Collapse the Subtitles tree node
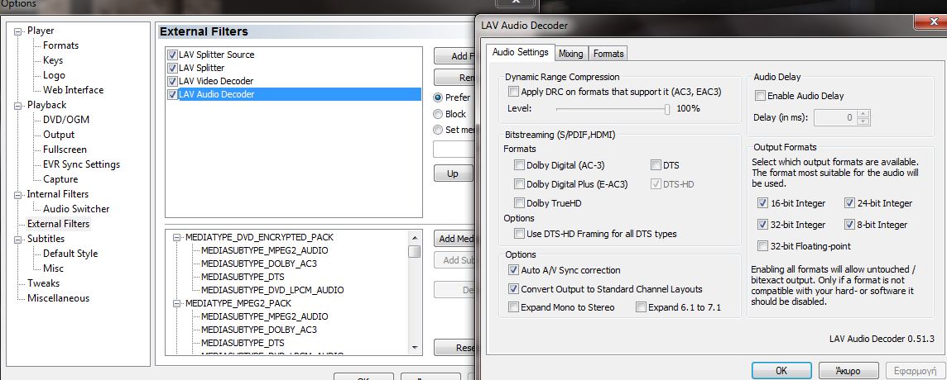Viewport: 947px width, 380px height. (x=17, y=239)
